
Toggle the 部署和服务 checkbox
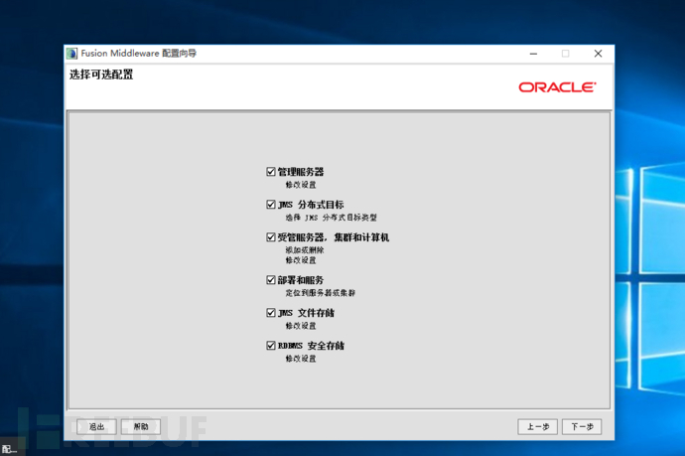[271, 280]
